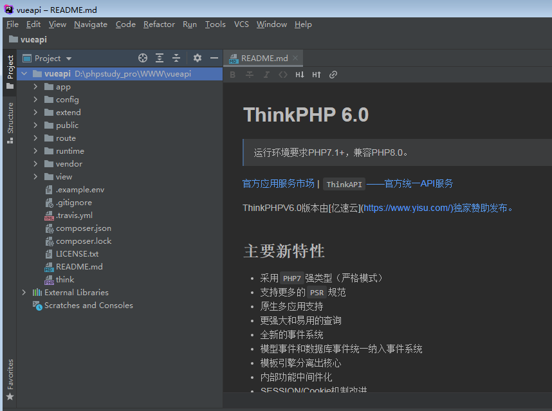The height and width of the screenshot is (411, 552).
Task: Expand the app folder
Action: (37, 86)
